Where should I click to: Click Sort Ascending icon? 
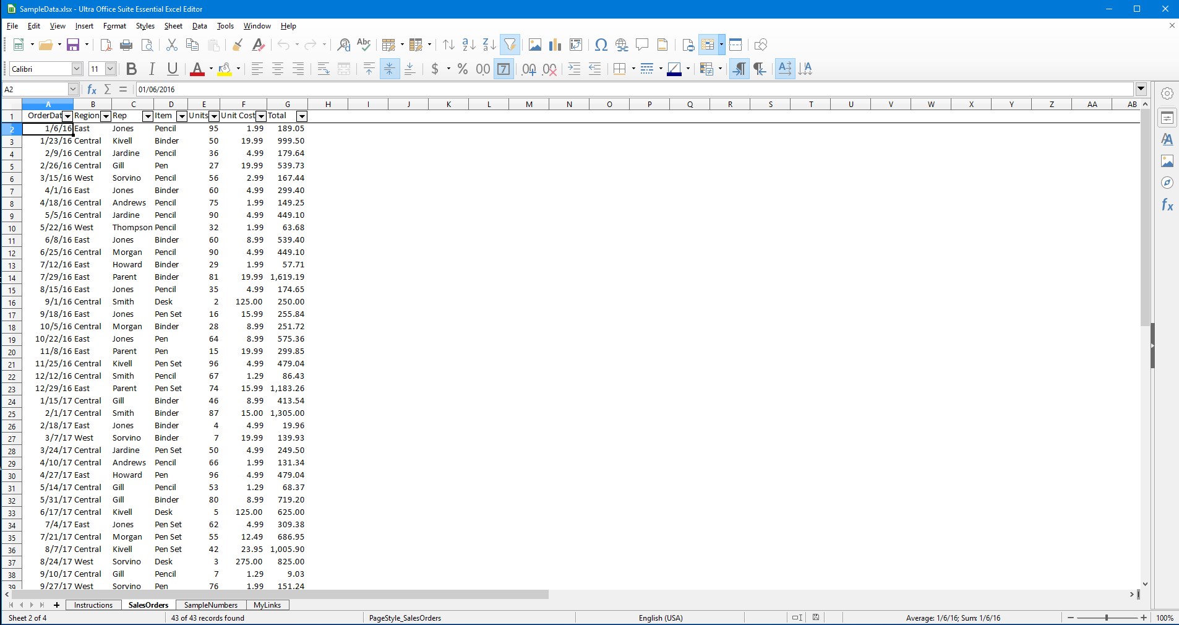click(x=469, y=45)
